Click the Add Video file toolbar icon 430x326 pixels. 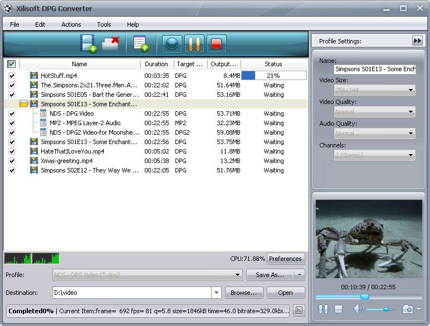click(x=88, y=43)
